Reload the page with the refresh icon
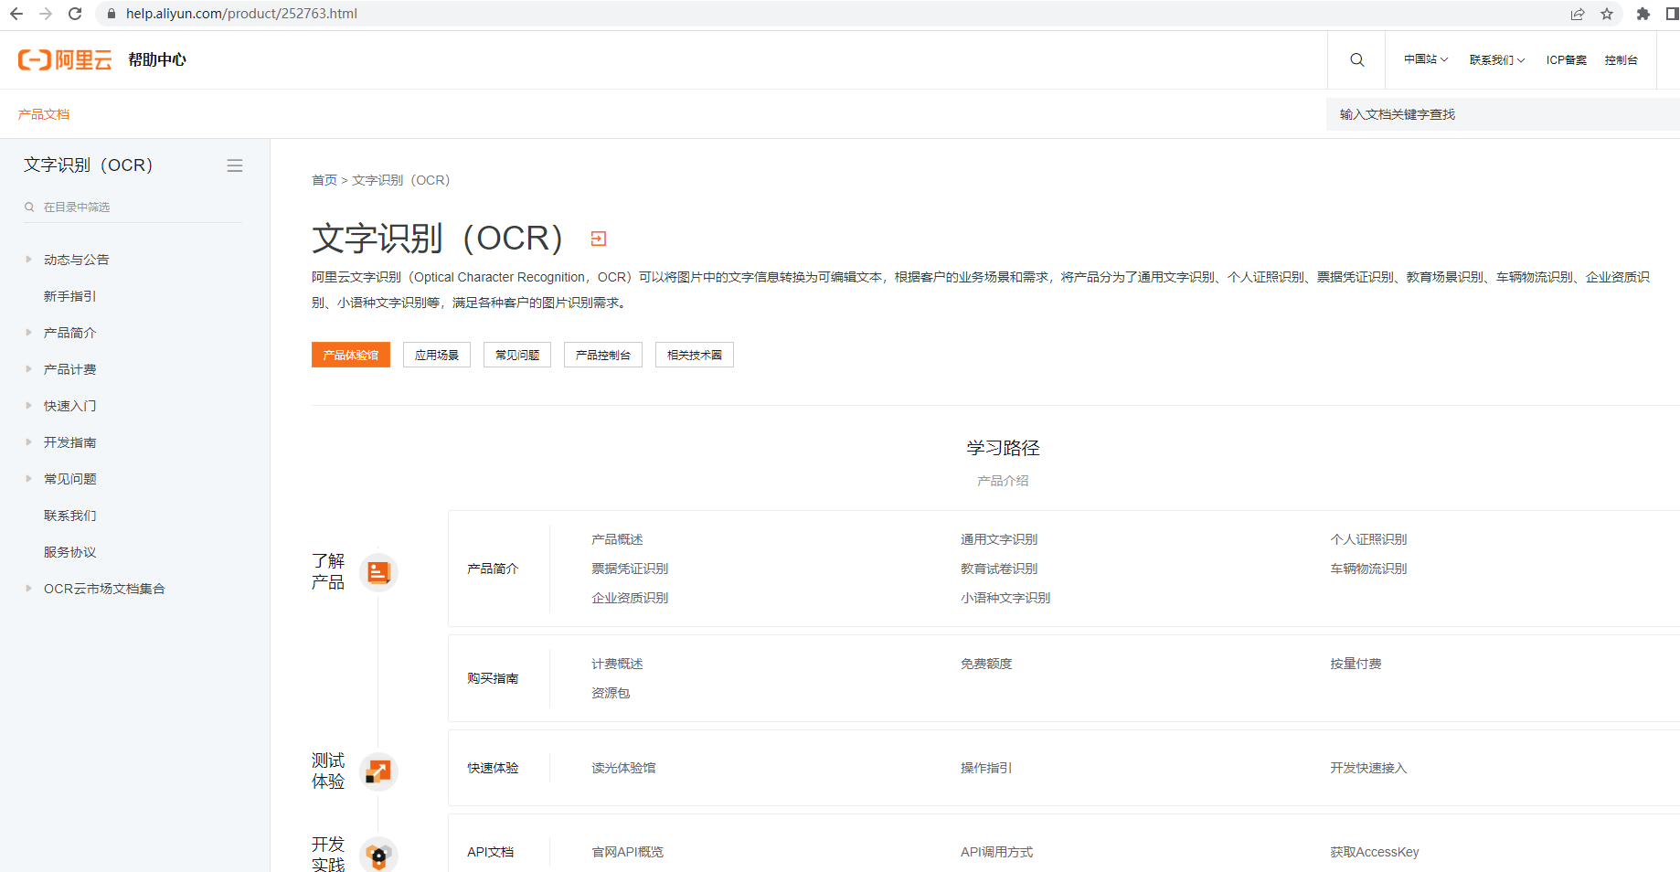The width and height of the screenshot is (1680, 872). click(75, 14)
